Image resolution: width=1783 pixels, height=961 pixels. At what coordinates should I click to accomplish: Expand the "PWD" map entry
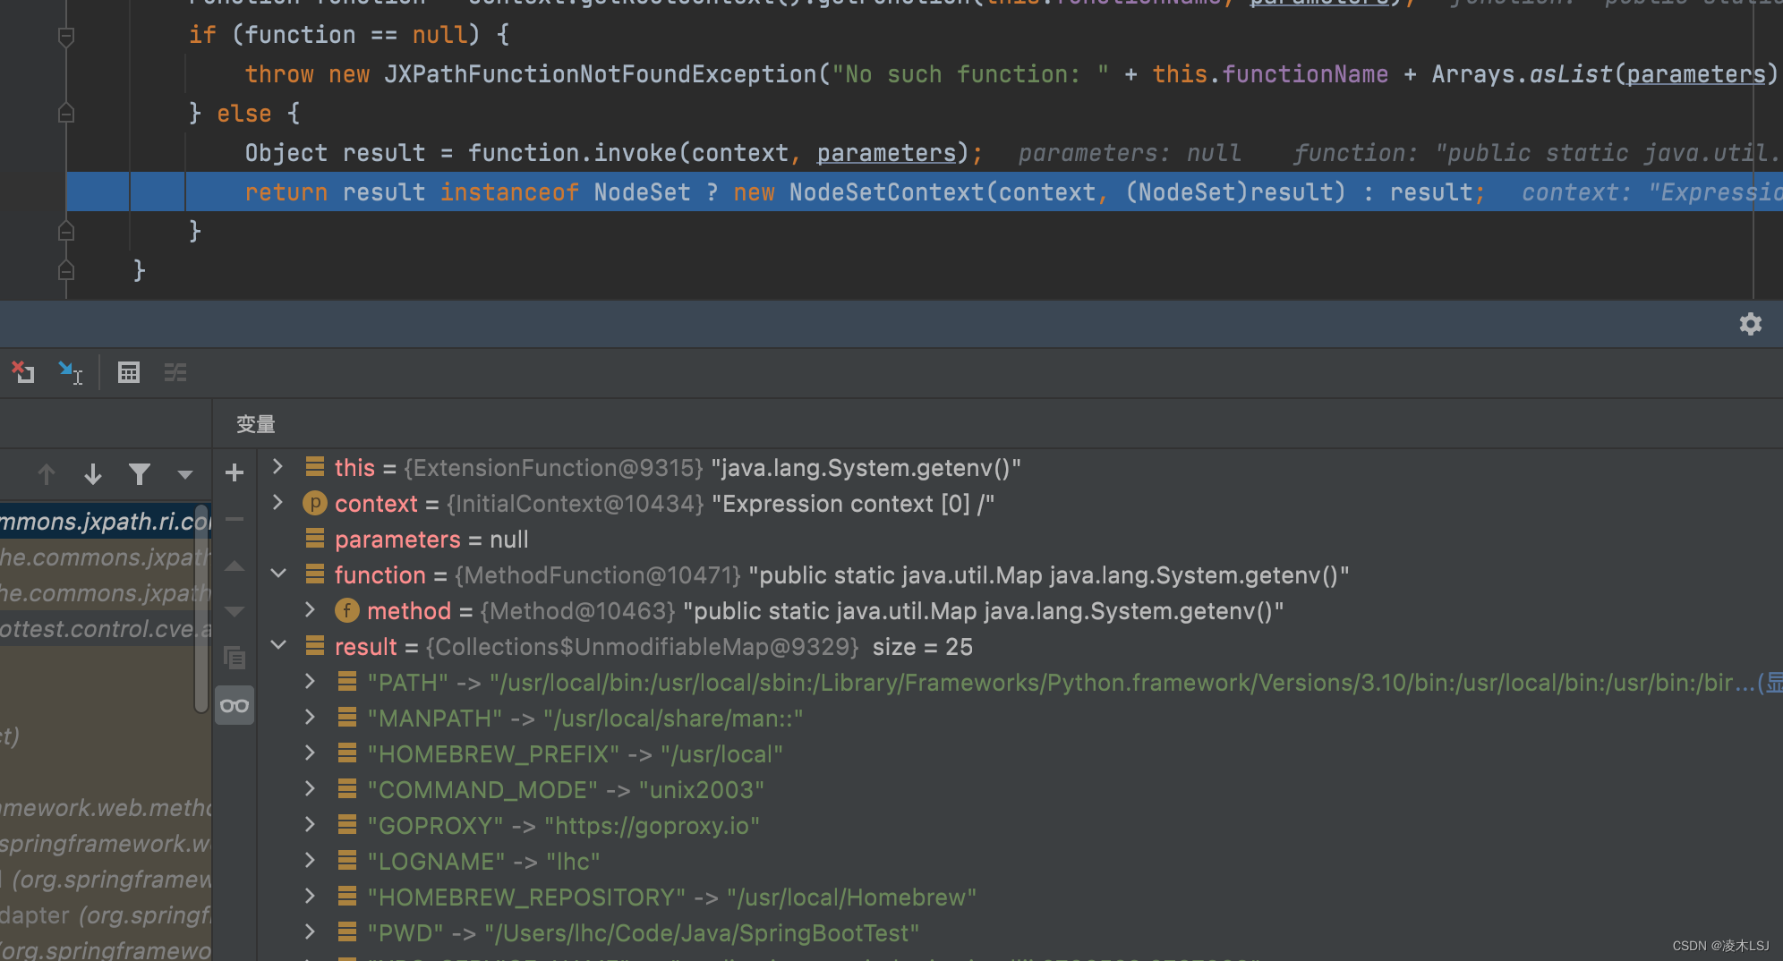pos(310,931)
